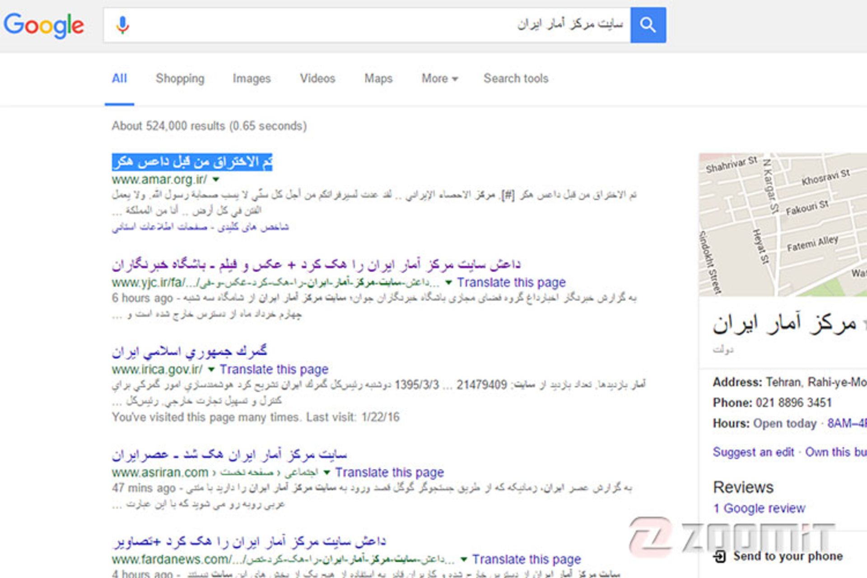The height and width of the screenshot is (578, 867).
Task: Switch to the Maps tab
Action: [x=378, y=79]
